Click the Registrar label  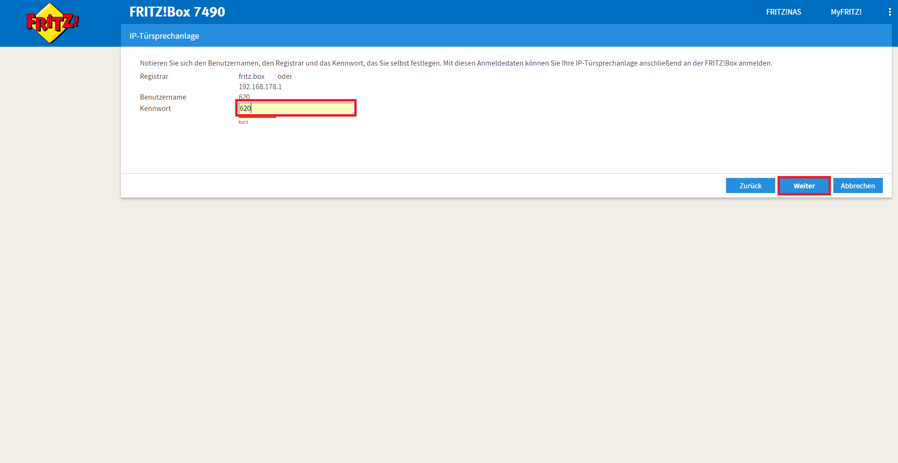pos(154,76)
